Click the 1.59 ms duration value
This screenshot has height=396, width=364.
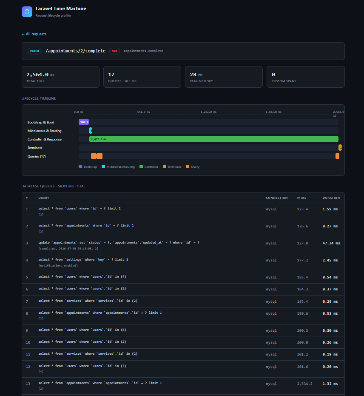click(330, 209)
